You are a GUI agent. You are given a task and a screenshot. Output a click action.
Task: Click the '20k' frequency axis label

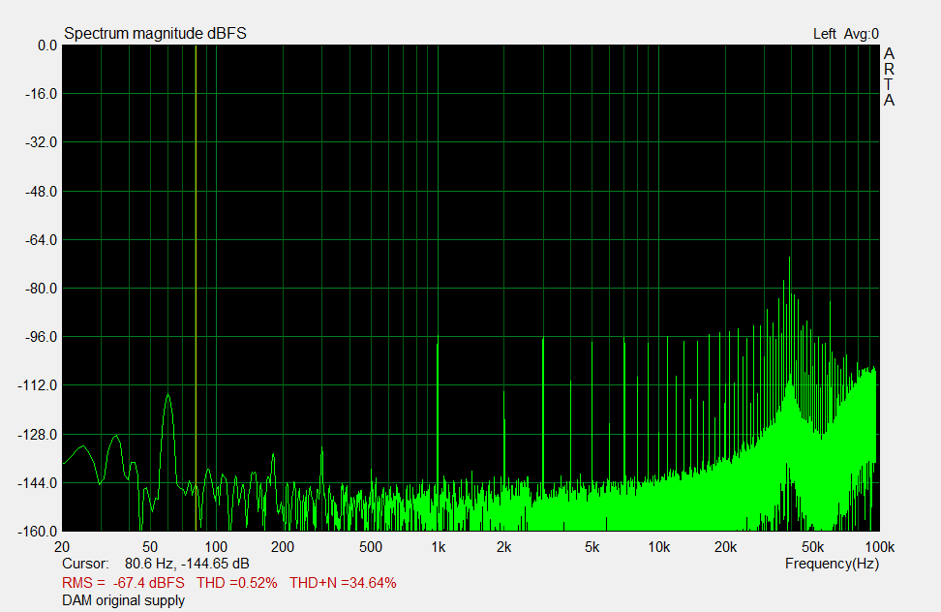(x=725, y=547)
